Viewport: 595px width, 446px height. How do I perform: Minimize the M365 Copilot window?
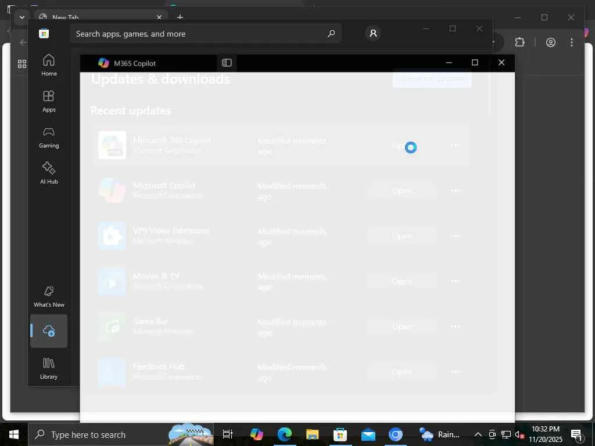[449, 63]
